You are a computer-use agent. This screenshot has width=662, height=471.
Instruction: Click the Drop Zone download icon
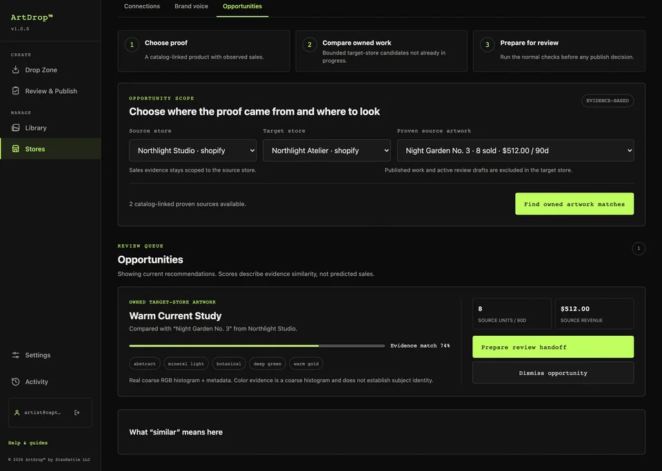tap(16, 70)
